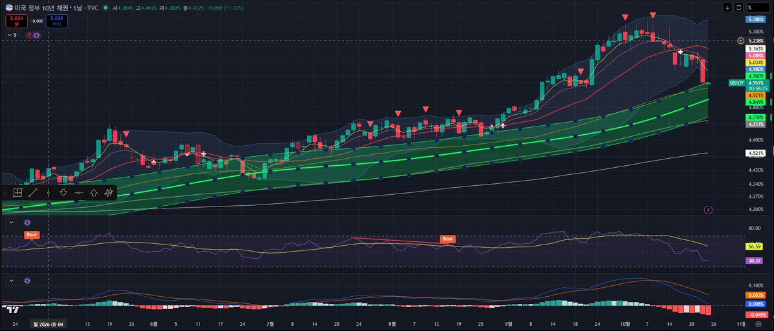Click the US flag symbol icon

(9, 7)
